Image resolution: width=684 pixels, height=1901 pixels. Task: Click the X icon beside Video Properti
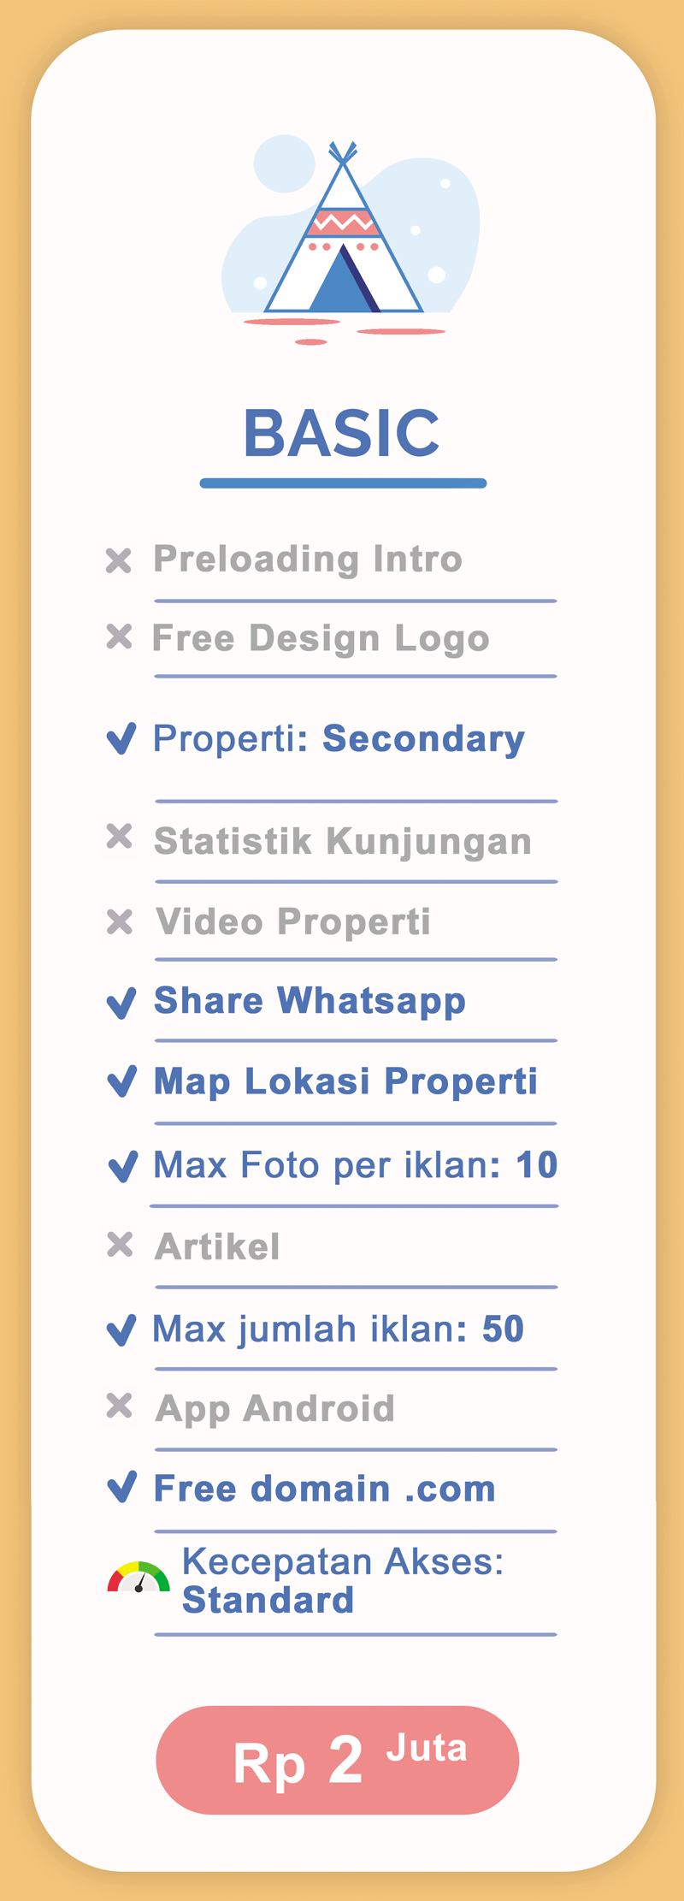119,921
